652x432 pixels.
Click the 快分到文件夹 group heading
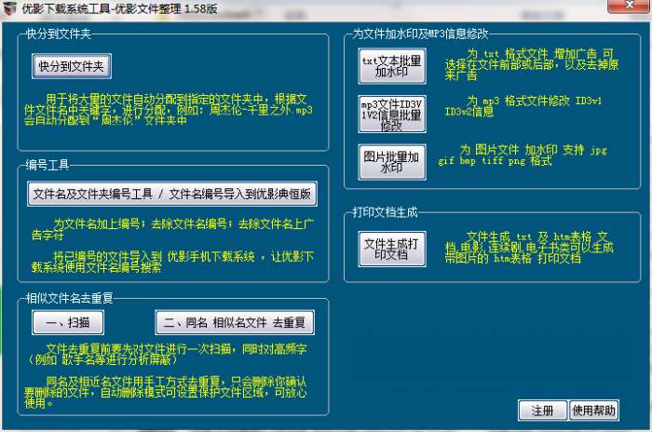coord(58,34)
